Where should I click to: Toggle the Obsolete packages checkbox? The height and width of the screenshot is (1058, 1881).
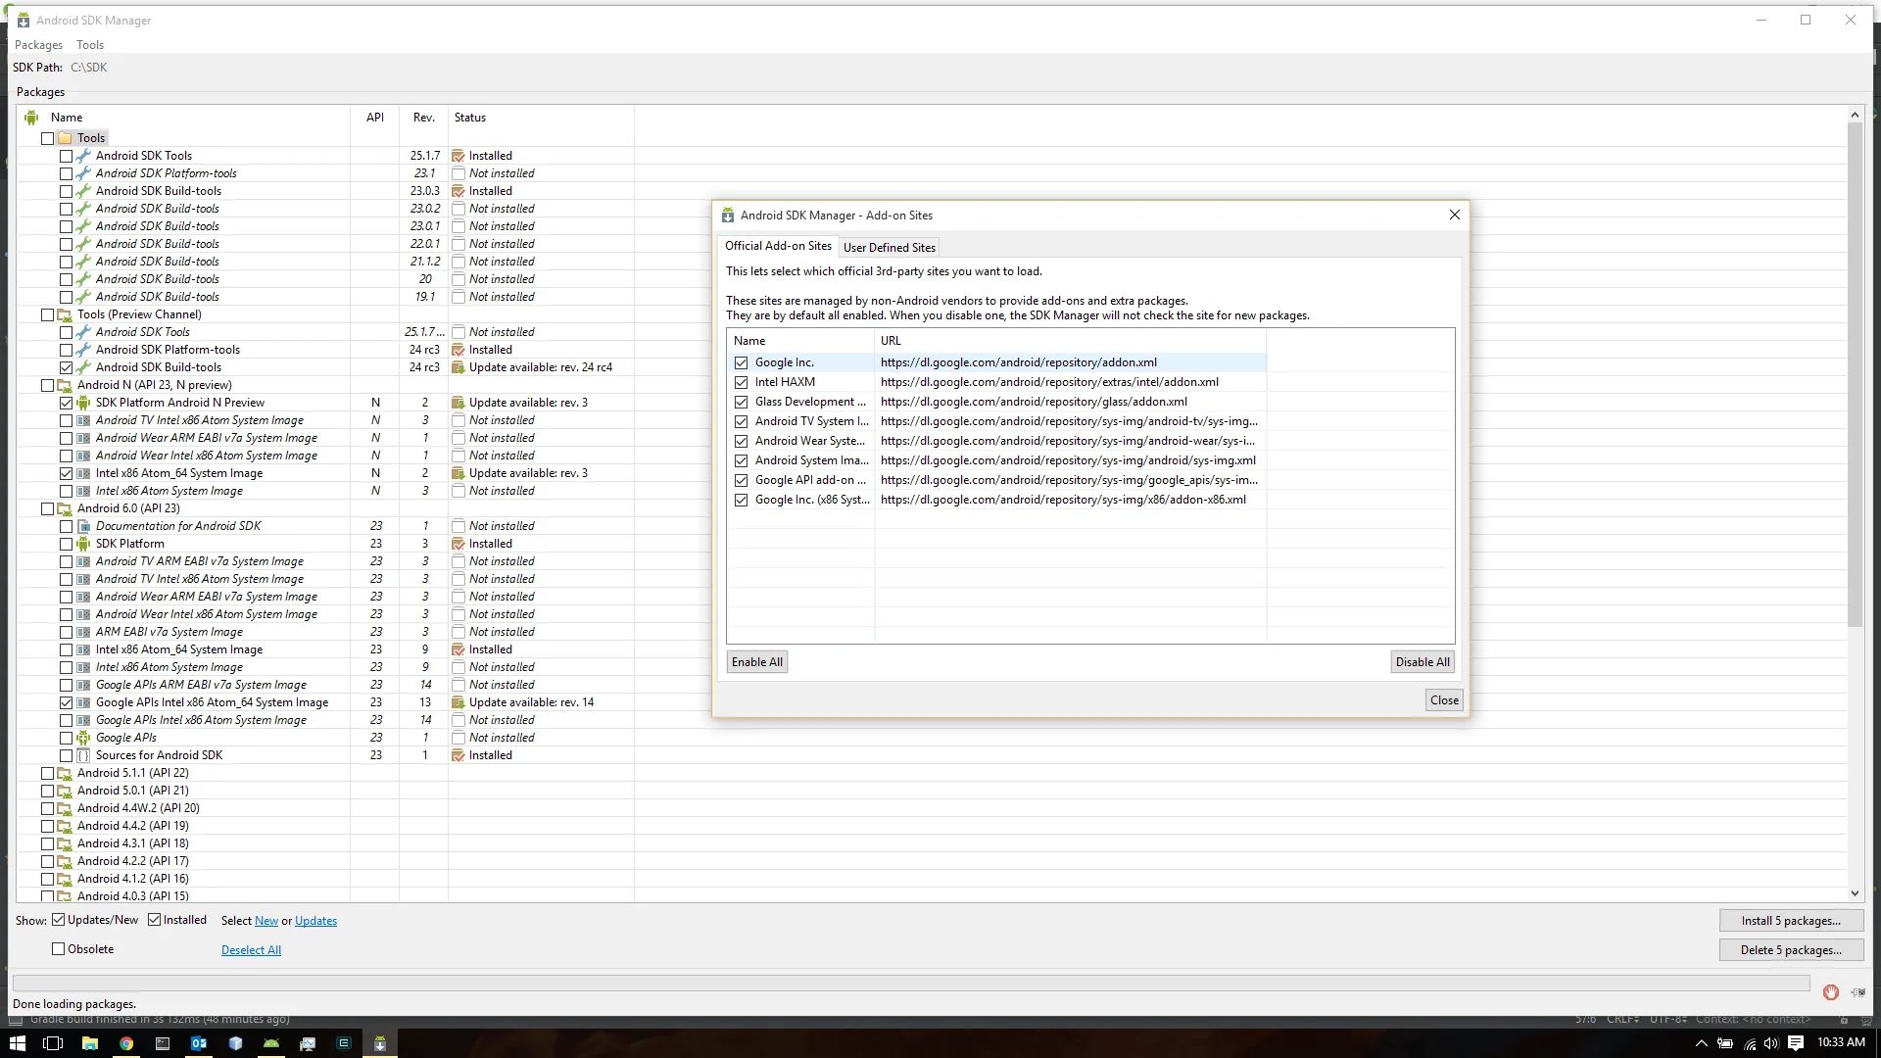point(59,949)
